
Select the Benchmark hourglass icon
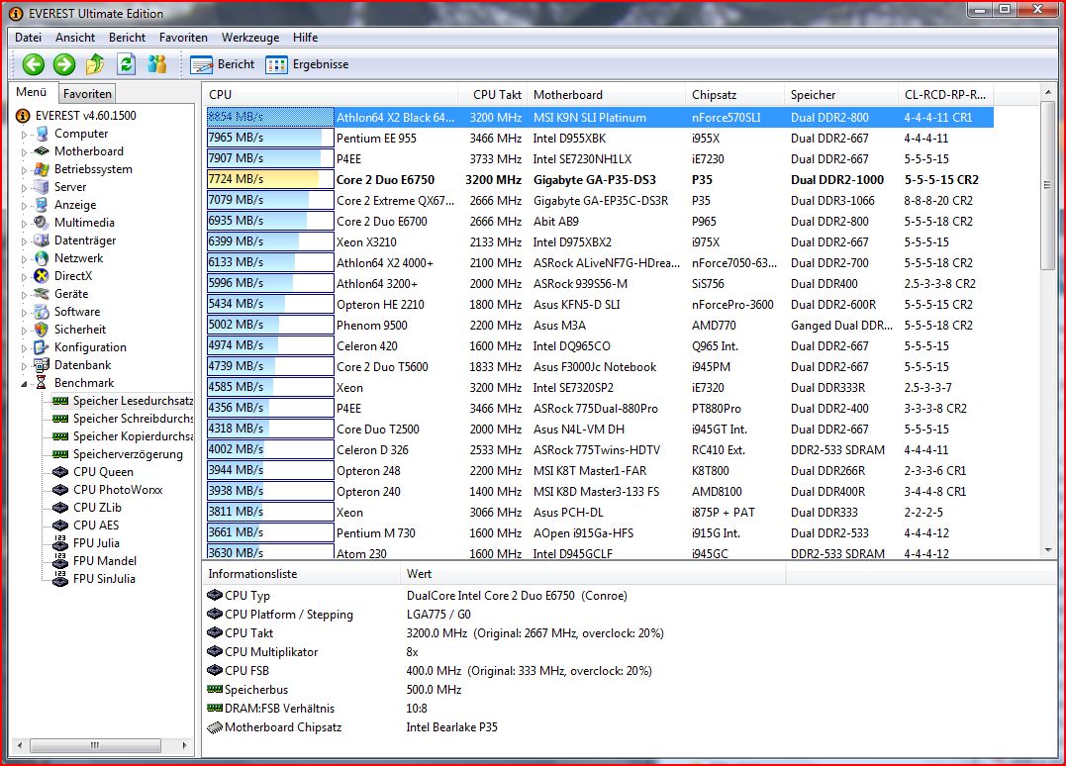pyautogui.click(x=42, y=383)
